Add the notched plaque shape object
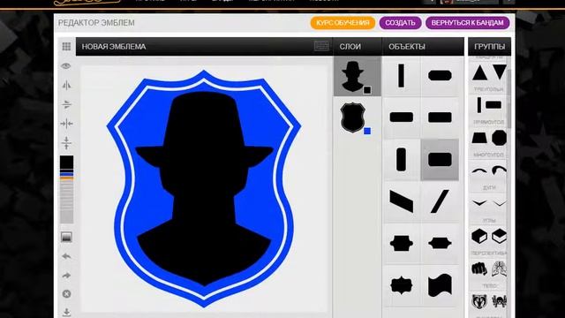 [x=401, y=244]
